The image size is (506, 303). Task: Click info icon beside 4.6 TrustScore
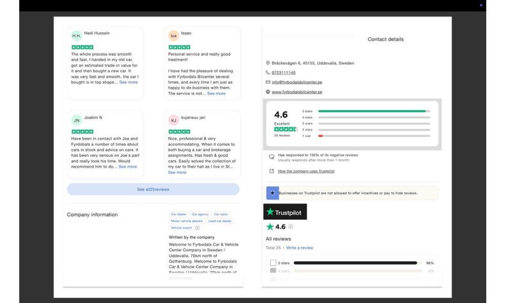click(x=290, y=227)
